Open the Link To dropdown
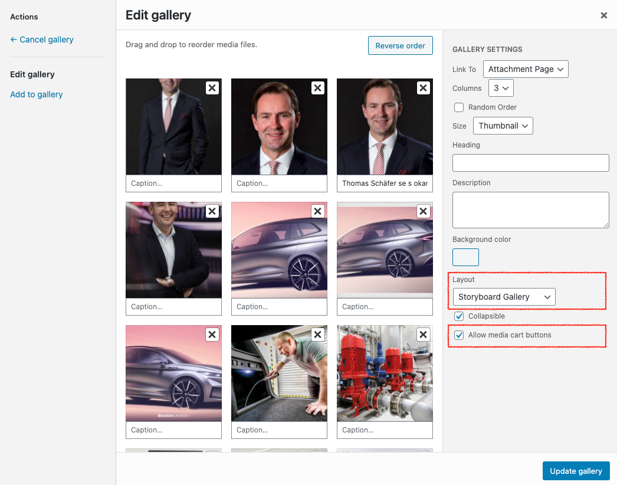 pos(526,69)
